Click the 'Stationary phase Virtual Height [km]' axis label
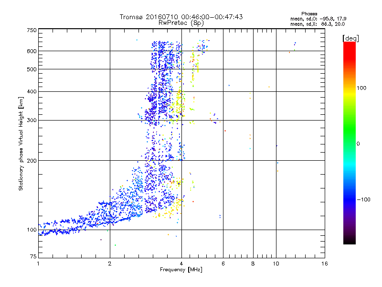The width and height of the screenshot is (382, 287). pyautogui.click(x=21, y=143)
